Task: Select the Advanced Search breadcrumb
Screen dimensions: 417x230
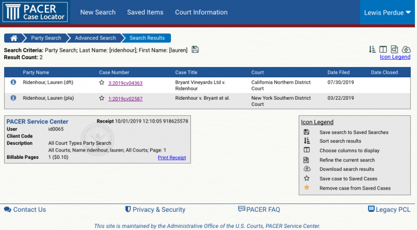Action: (95, 38)
